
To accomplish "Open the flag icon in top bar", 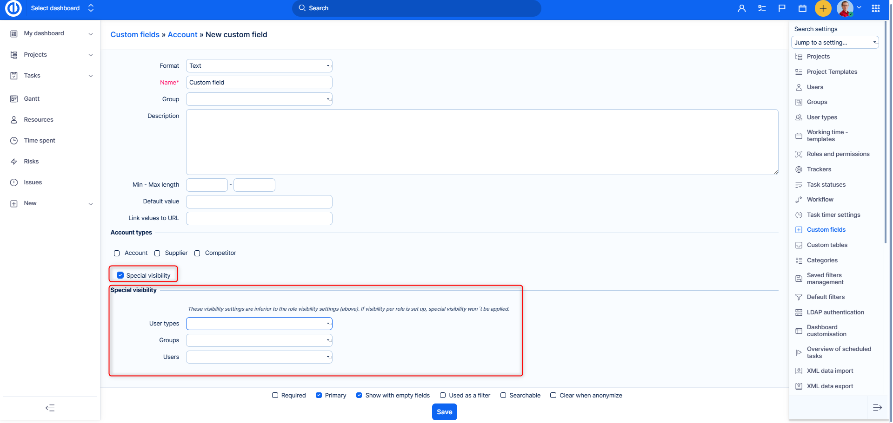I will [782, 8].
